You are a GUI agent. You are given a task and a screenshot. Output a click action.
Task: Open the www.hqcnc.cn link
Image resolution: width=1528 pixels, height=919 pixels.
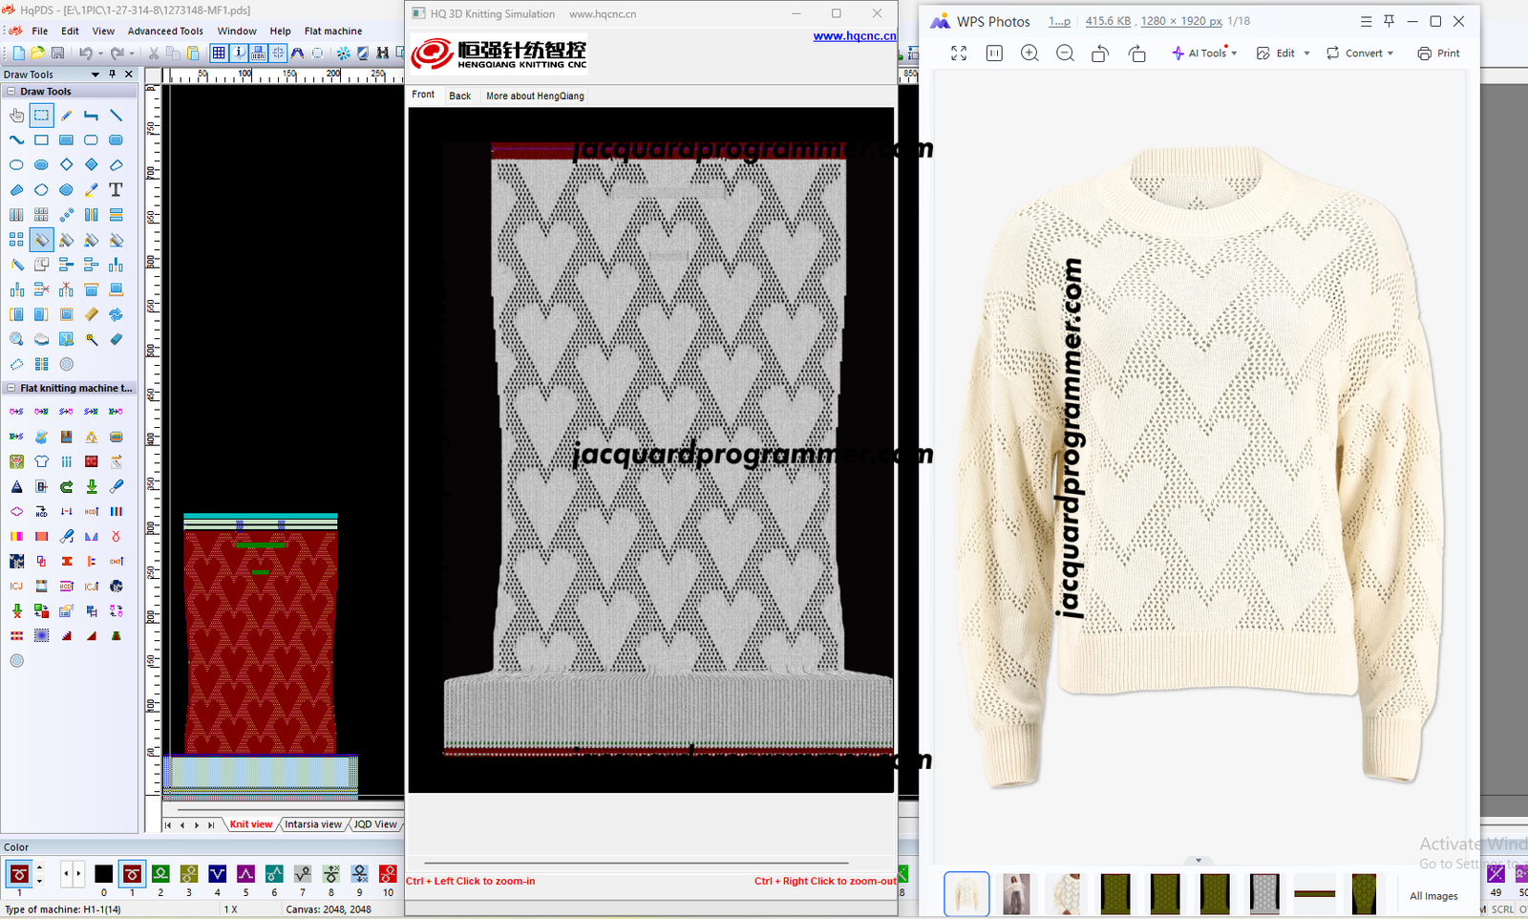click(854, 36)
